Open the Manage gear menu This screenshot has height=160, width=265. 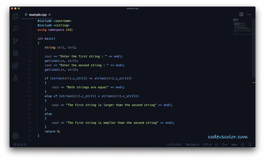pyautogui.click(x=15, y=136)
